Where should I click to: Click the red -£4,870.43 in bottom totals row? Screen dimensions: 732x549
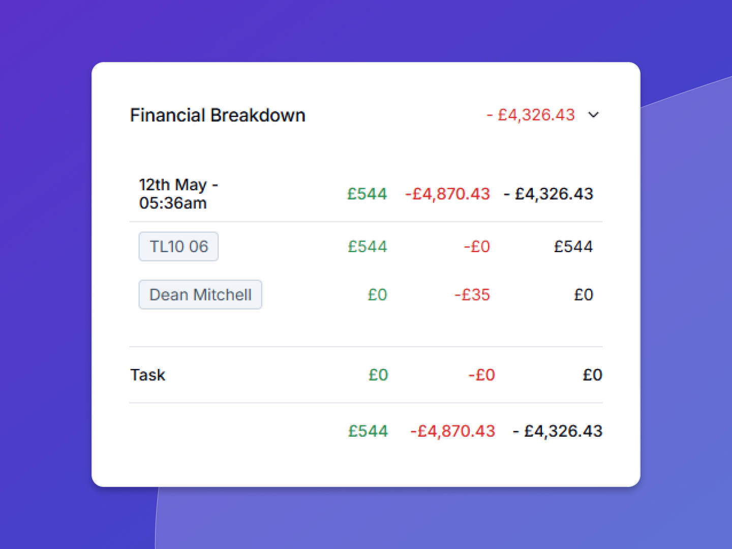coord(452,431)
